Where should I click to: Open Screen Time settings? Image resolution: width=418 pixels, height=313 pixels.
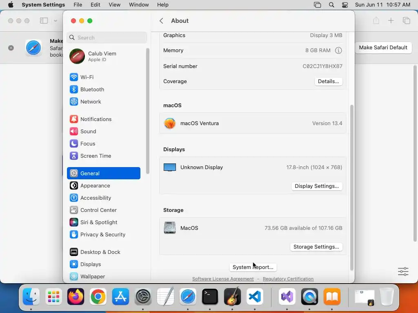[103, 156]
